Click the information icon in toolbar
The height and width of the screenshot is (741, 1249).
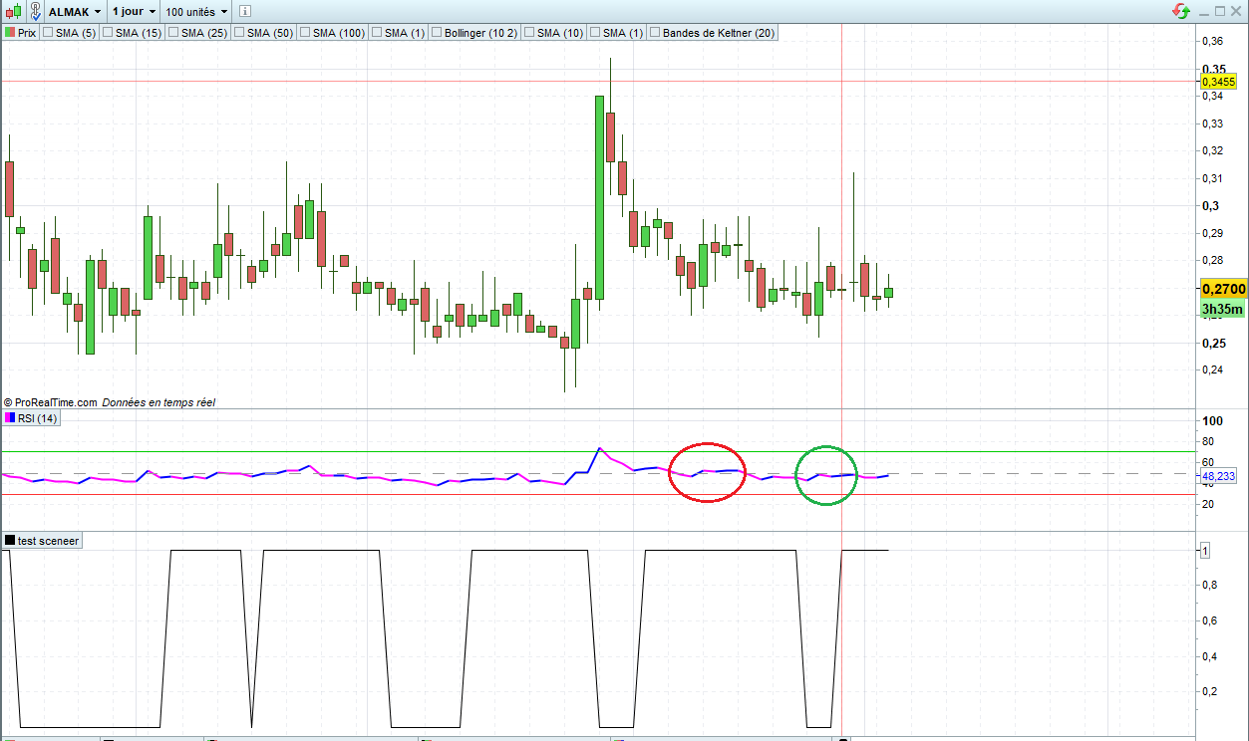(x=245, y=11)
